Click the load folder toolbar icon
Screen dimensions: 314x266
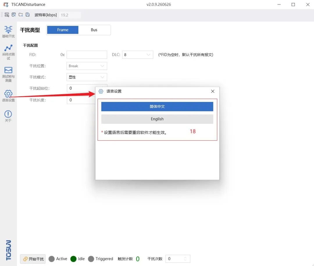(21, 15)
